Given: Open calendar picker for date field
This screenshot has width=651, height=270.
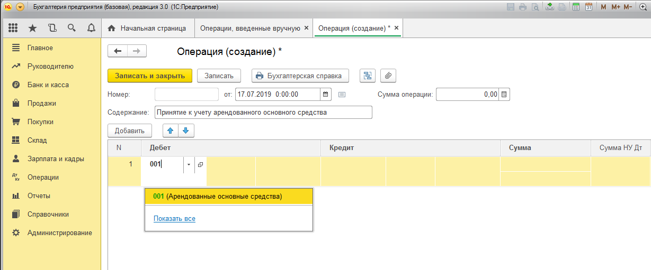Looking at the screenshot, I should [x=326, y=95].
